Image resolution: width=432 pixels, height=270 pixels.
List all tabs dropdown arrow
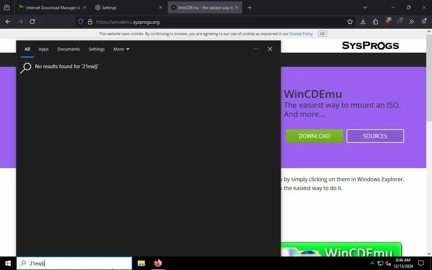click(365, 7)
